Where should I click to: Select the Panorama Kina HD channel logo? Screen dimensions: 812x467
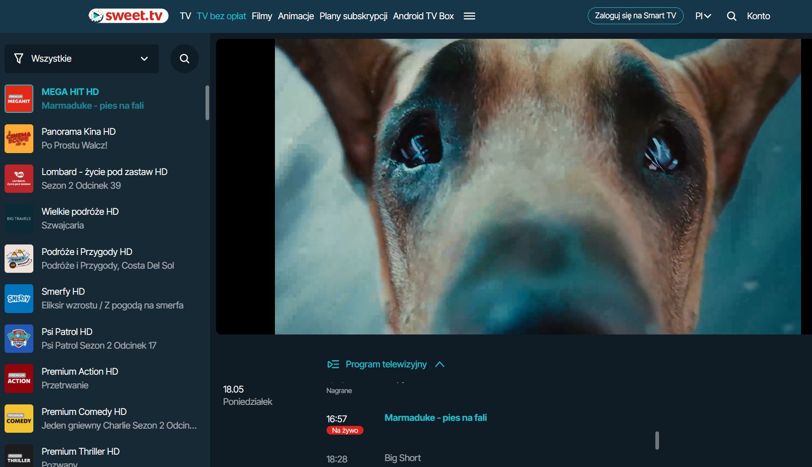pyautogui.click(x=19, y=138)
